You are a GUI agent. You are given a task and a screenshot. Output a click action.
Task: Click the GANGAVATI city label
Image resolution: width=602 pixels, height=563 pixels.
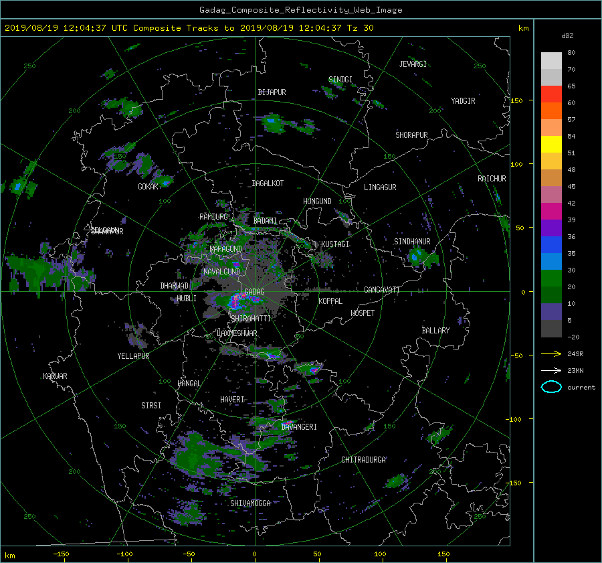[x=382, y=290]
